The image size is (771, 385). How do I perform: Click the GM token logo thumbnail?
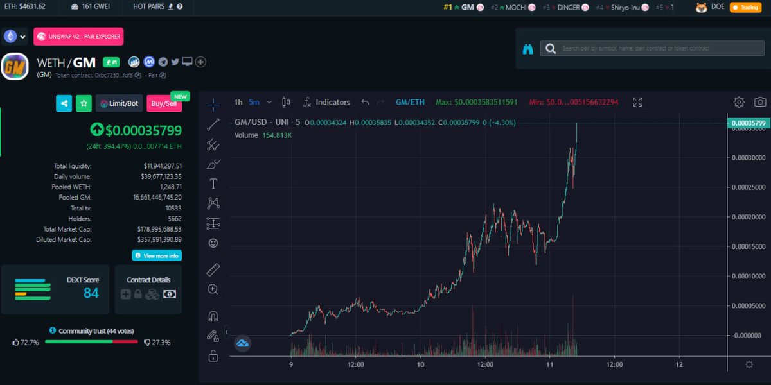tap(14, 67)
